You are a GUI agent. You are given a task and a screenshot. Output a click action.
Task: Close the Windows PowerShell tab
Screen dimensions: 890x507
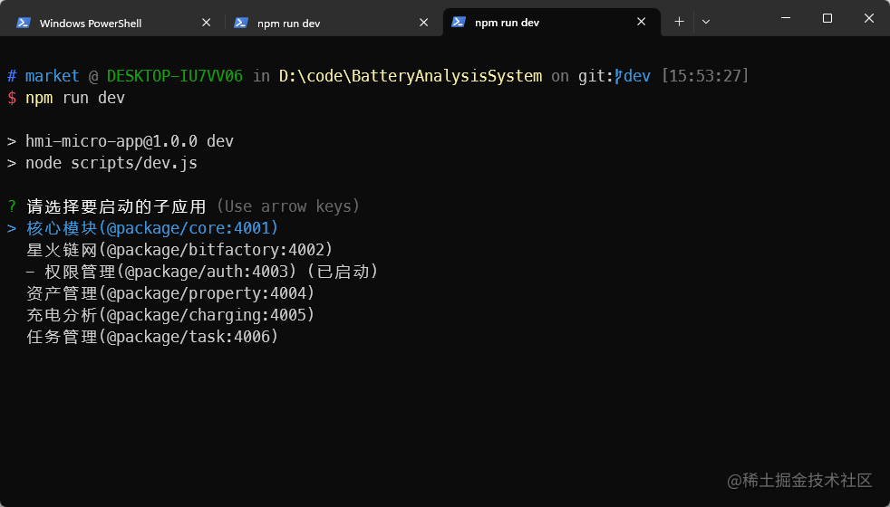click(x=206, y=23)
